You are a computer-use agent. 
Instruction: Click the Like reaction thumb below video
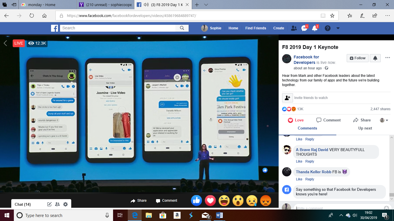point(196,201)
